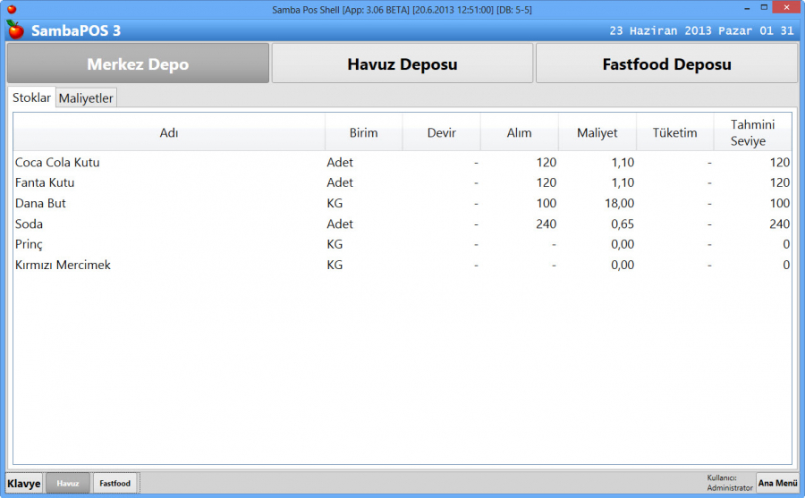Go to Ana Menü
805x498 pixels.
[777, 483]
